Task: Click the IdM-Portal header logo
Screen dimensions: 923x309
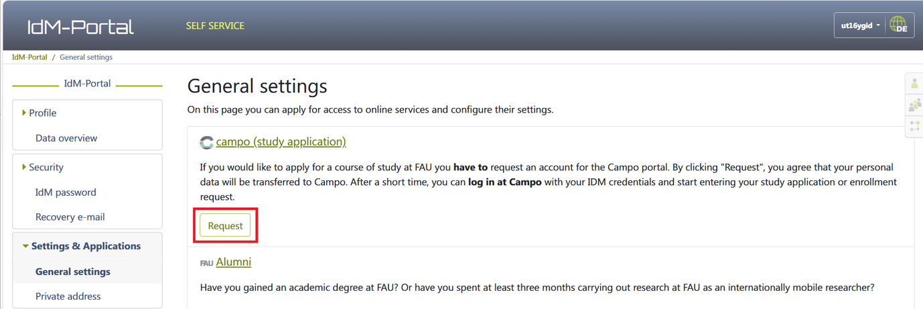Action: 80,27
